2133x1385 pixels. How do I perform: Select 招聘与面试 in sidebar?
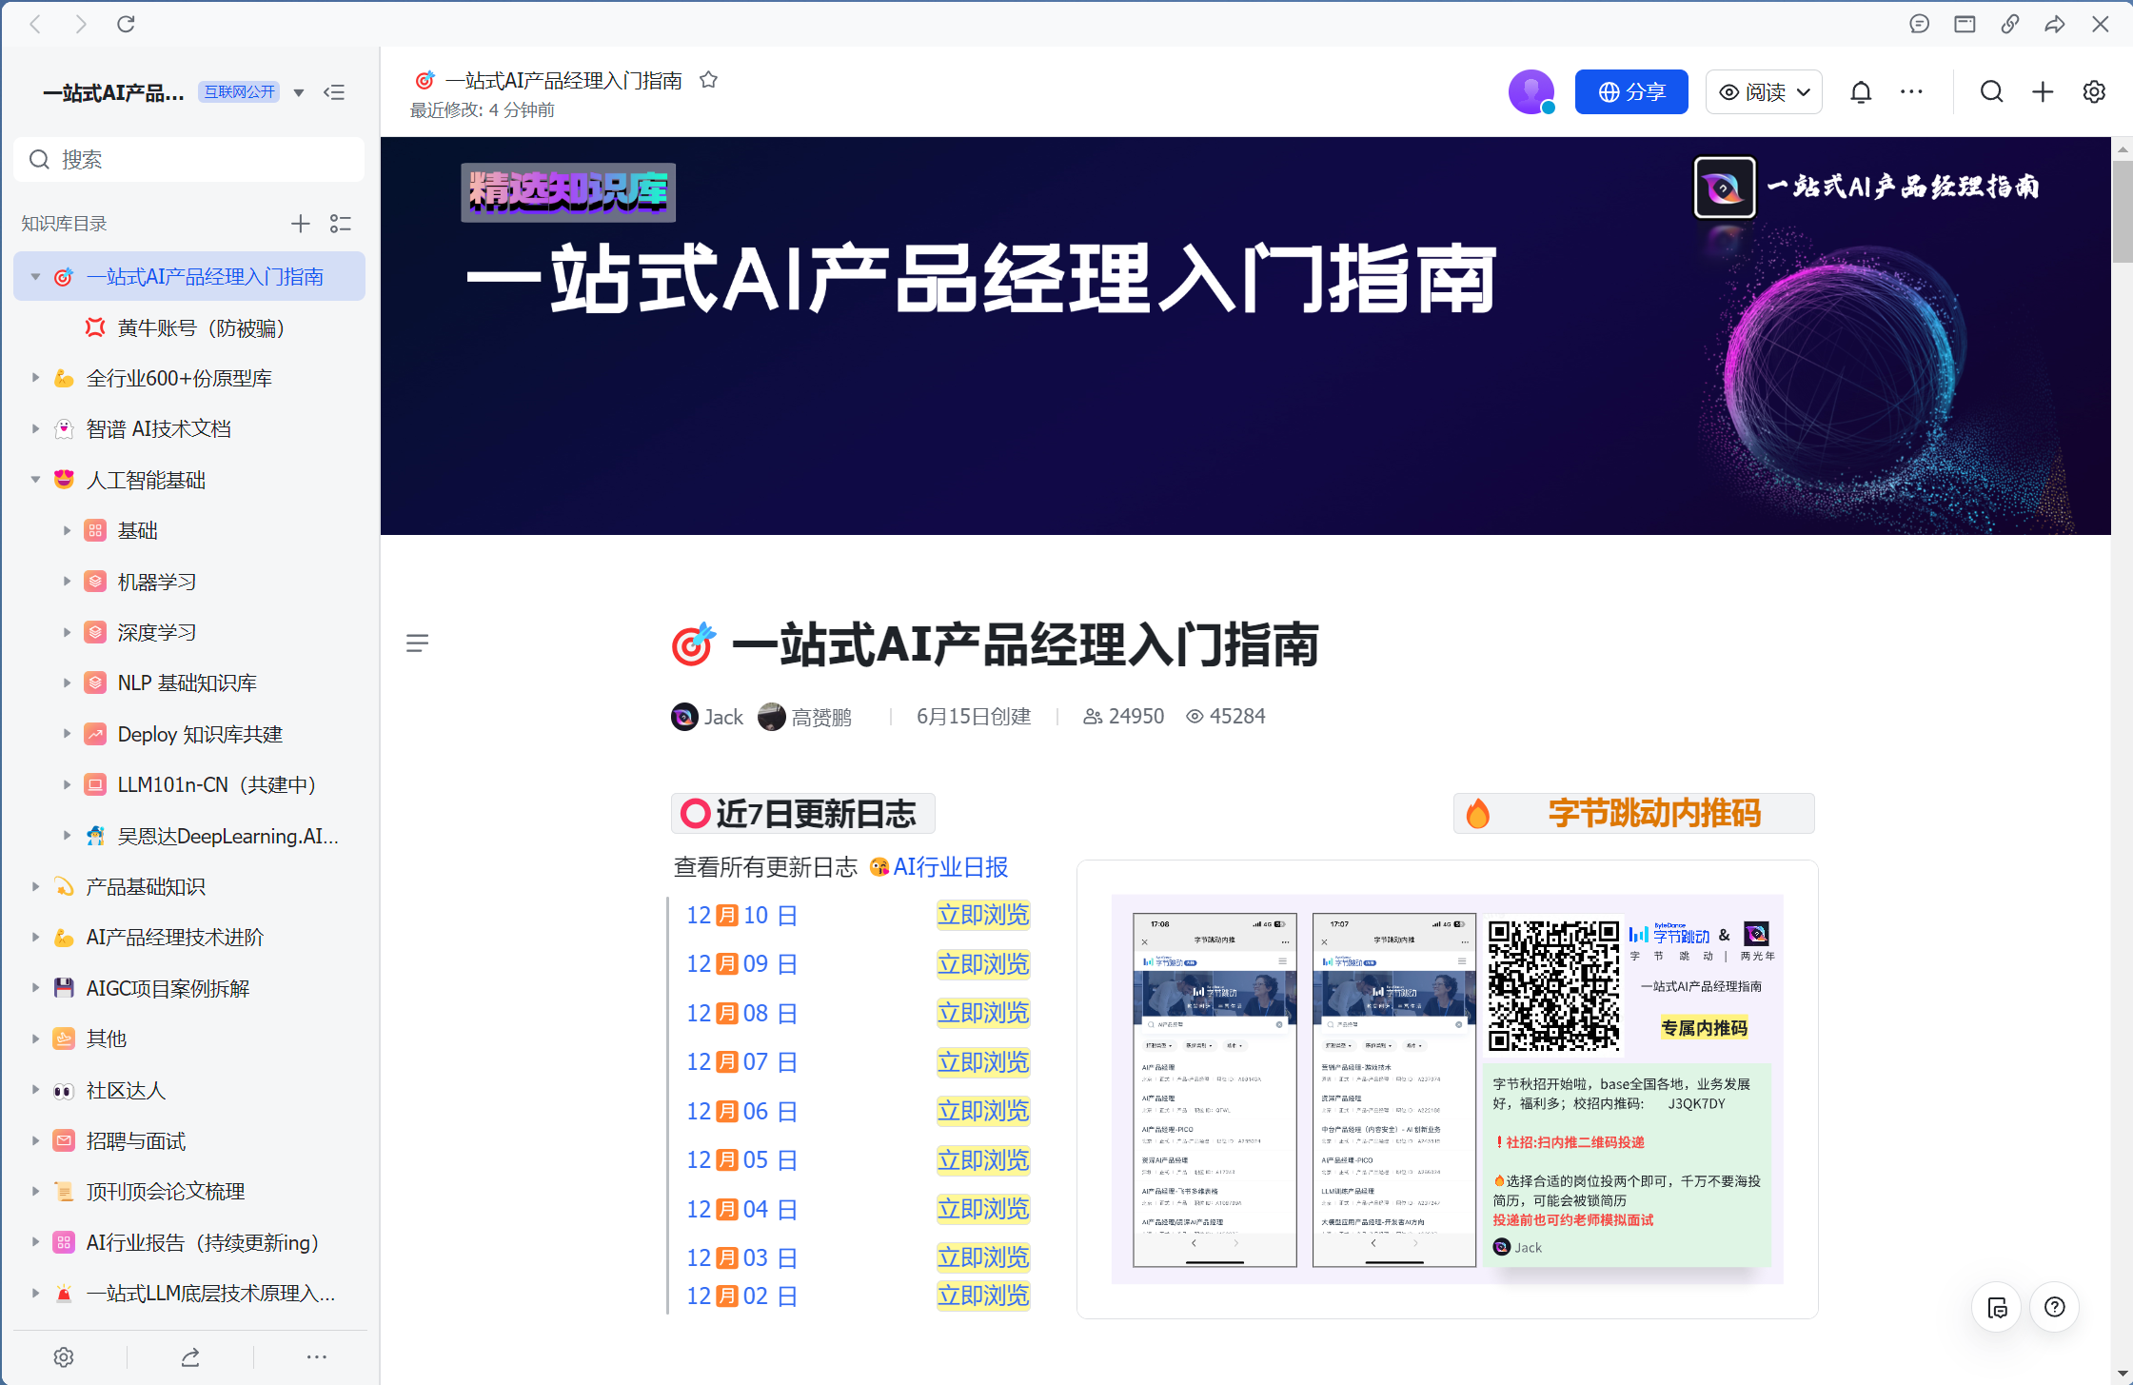[x=136, y=1140]
